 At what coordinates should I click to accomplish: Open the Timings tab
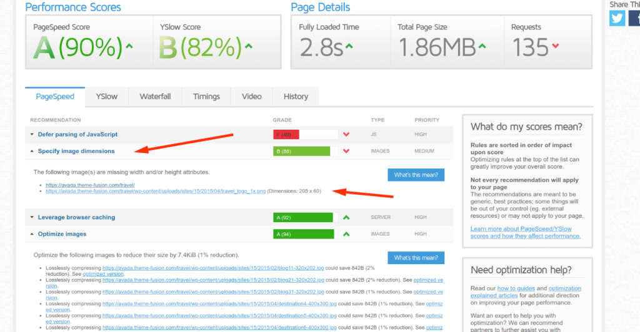click(206, 97)
